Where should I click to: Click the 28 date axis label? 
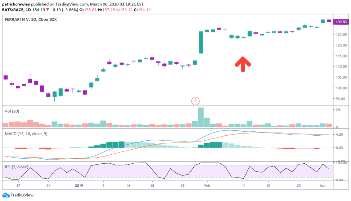[x=183, y=186]
